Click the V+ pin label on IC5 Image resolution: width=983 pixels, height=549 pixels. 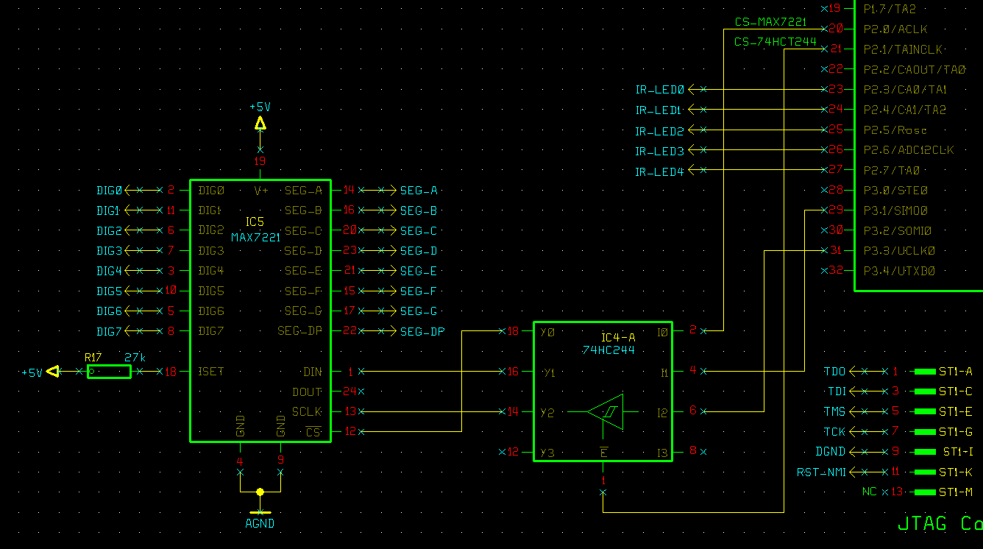click(262, 191)
